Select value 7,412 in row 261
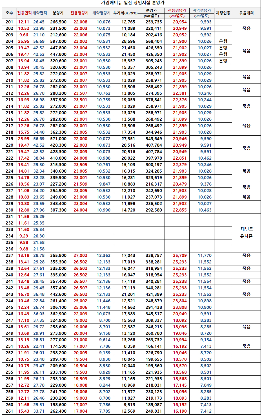This screenshot has width=262, height=418. click(206, 411)
